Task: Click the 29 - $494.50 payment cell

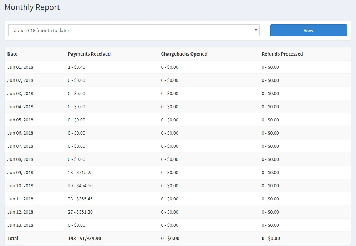Action: 80,185
